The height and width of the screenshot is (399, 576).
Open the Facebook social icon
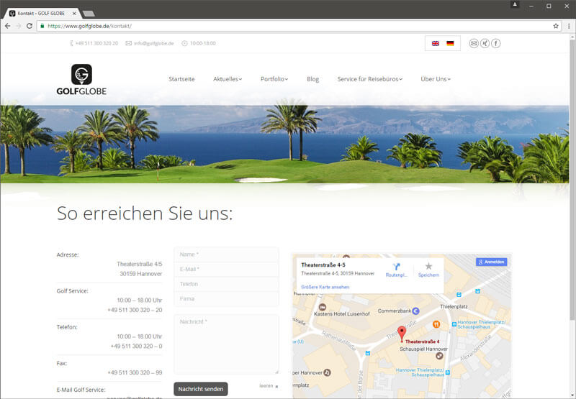tap(496, 43)
